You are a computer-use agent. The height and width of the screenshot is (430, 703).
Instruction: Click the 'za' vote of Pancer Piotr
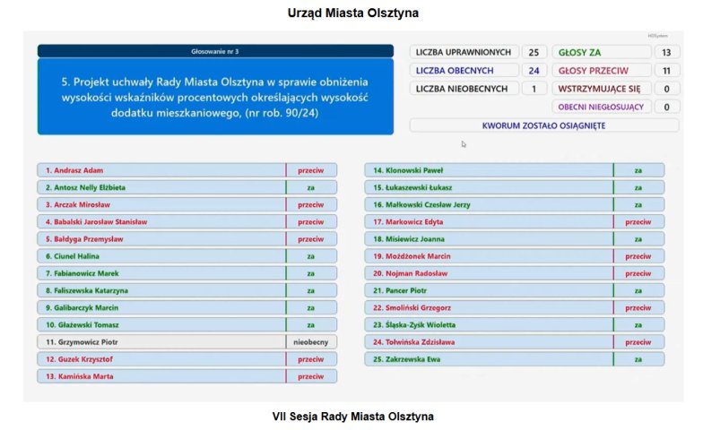coord(638,290)
